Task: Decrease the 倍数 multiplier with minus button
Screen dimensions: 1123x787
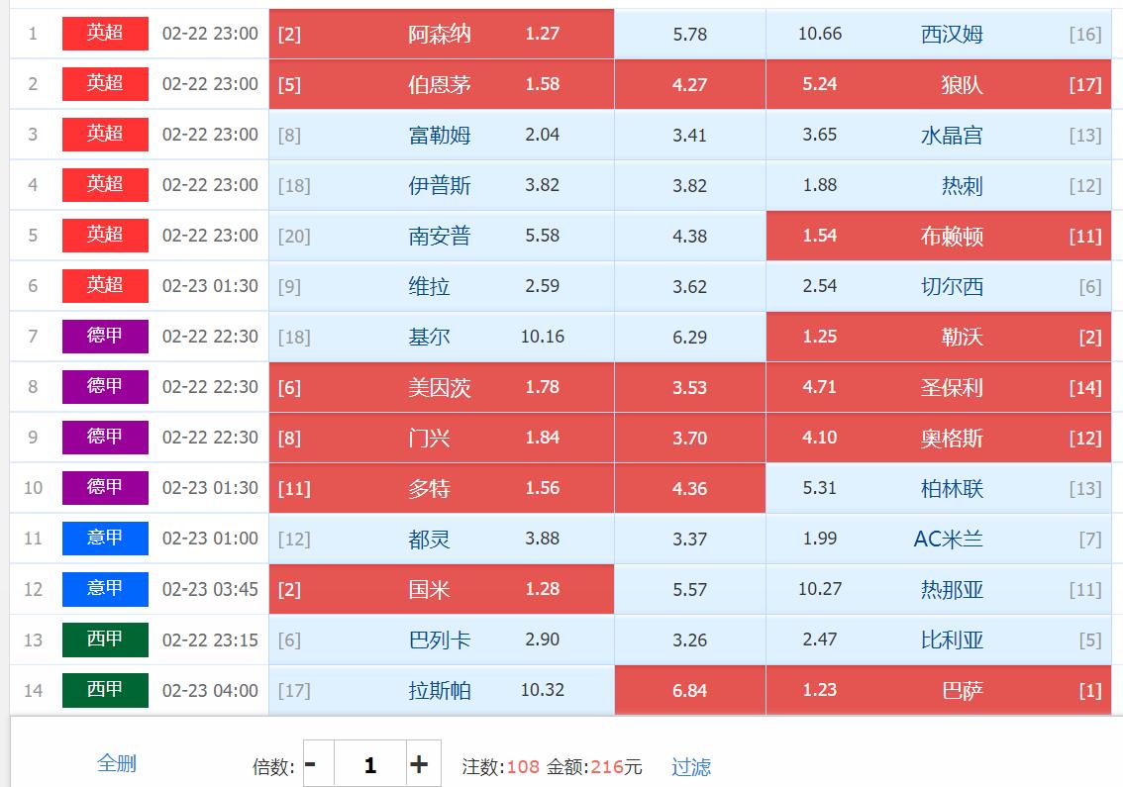Action: click(x=319, y=764)
